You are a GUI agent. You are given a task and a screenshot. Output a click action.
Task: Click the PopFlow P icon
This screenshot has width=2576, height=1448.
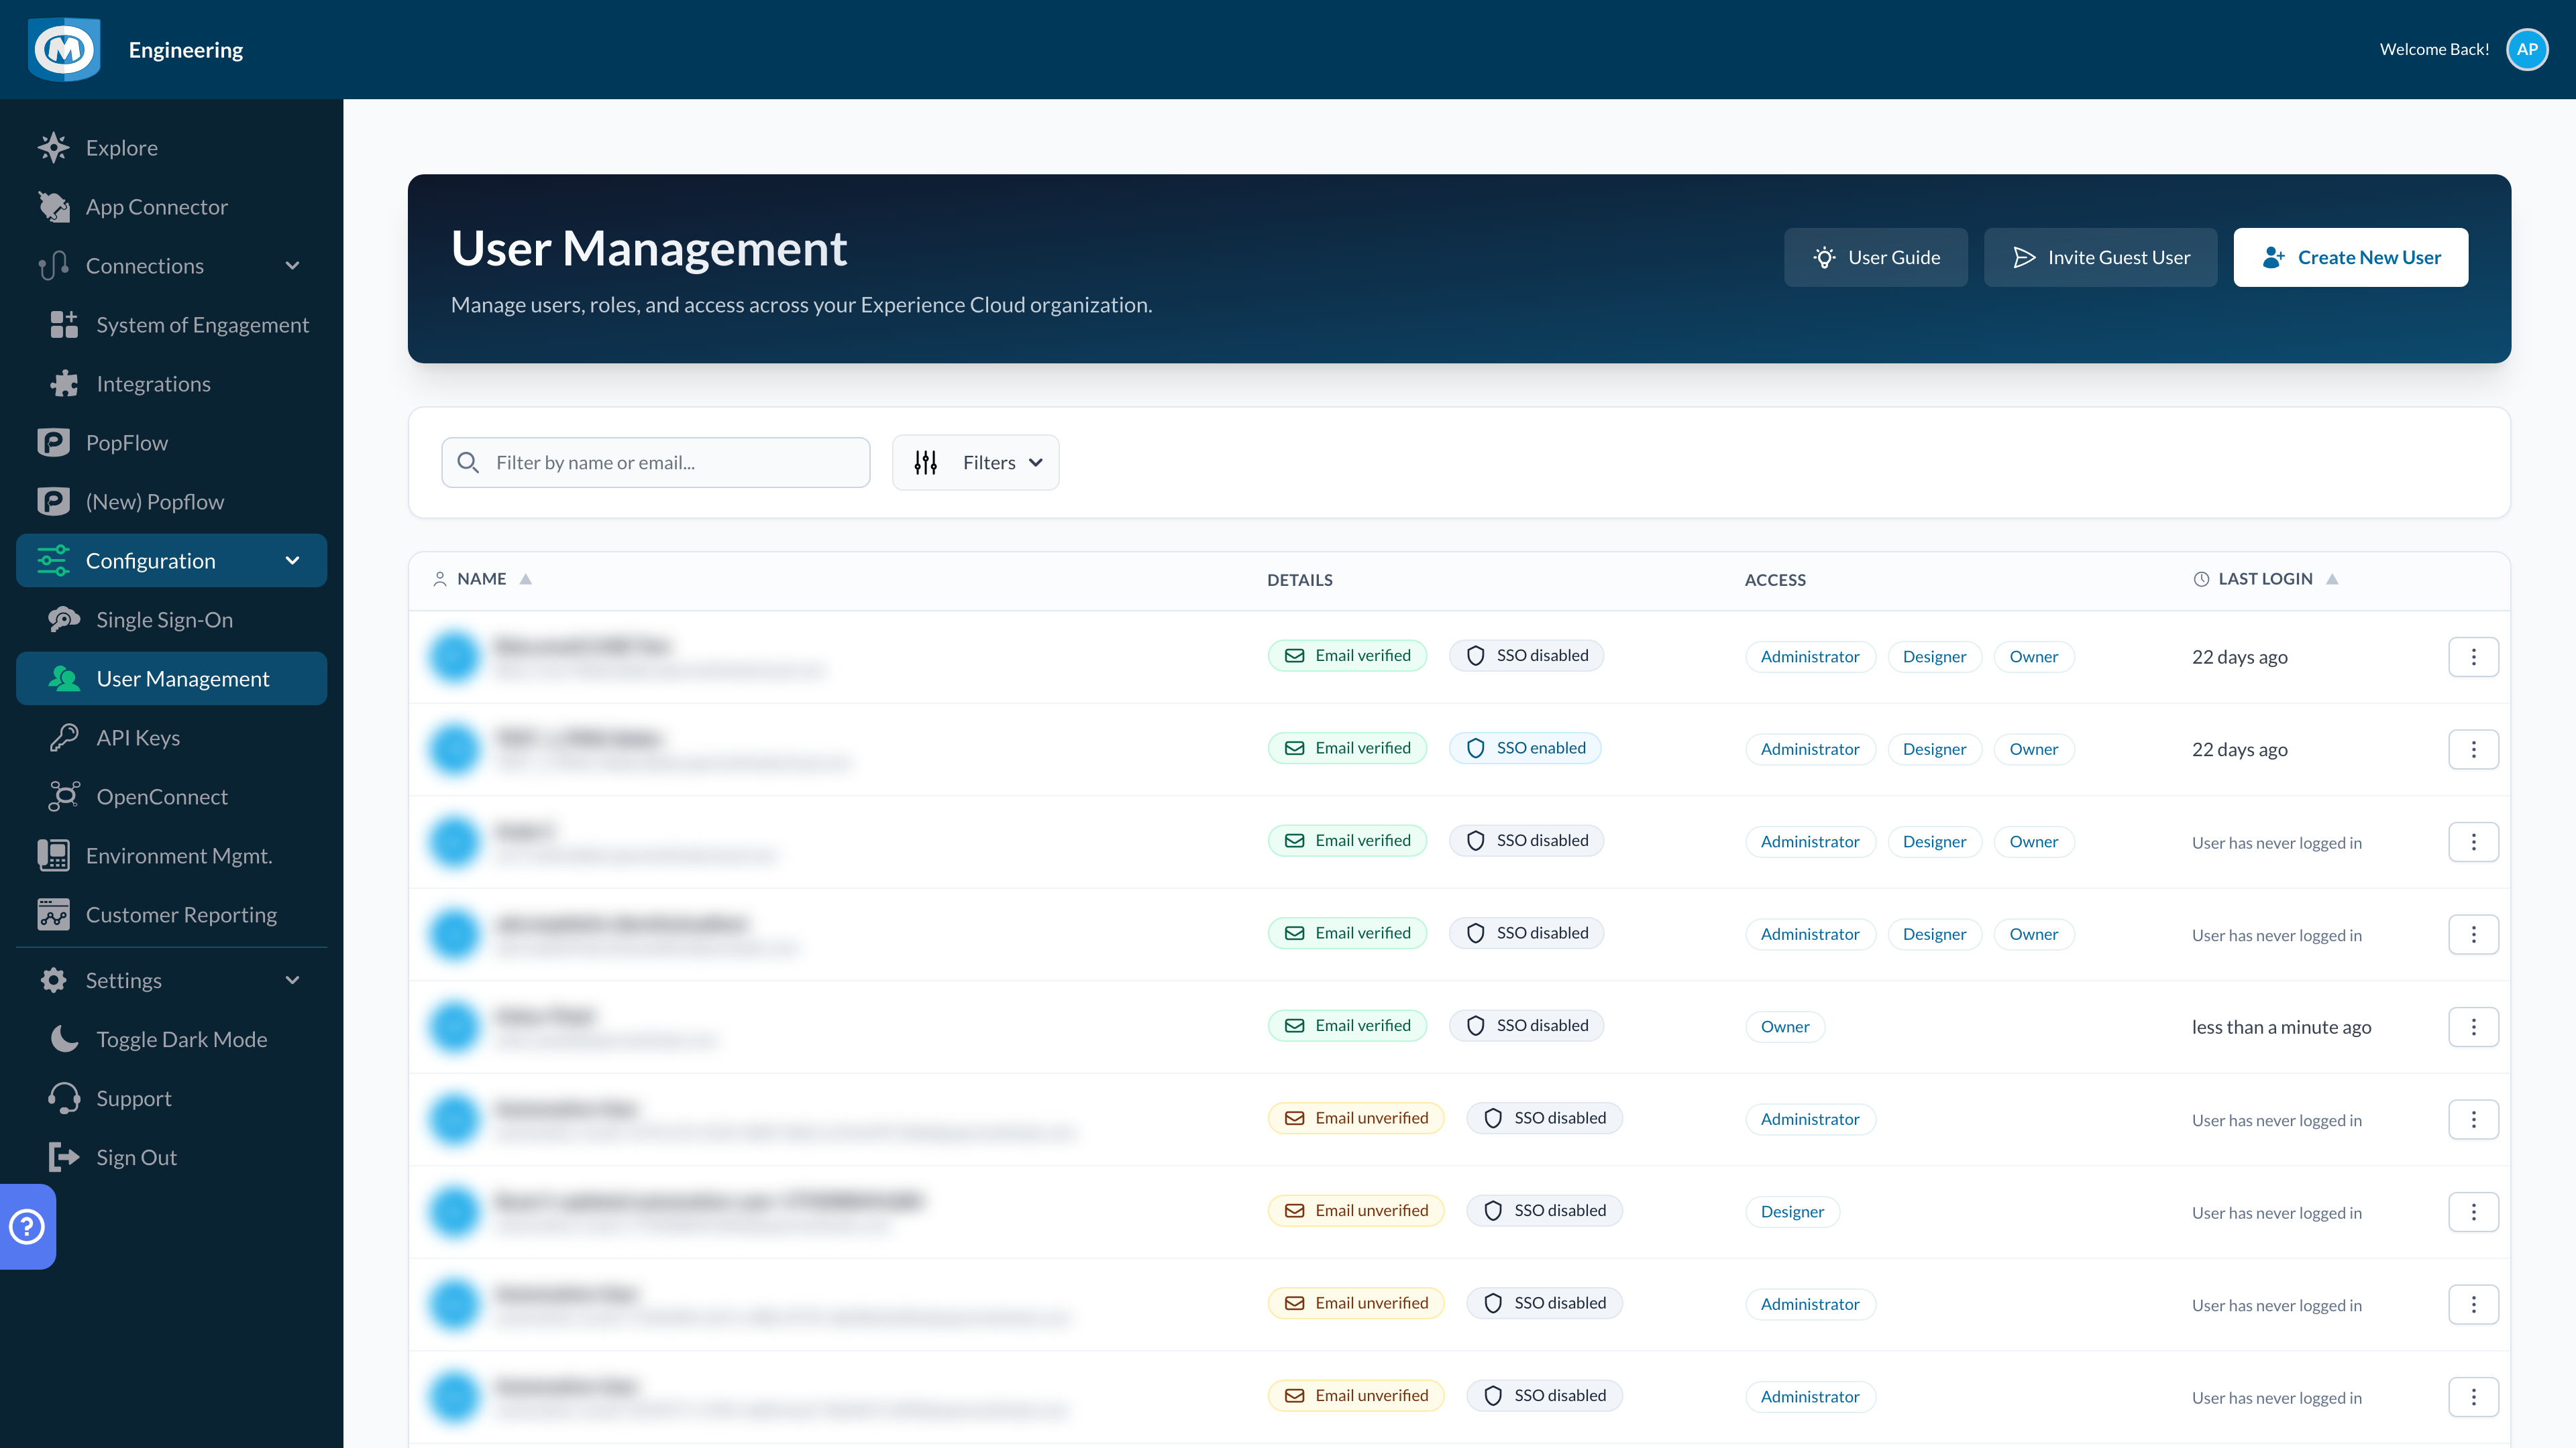tap(53, 442)
